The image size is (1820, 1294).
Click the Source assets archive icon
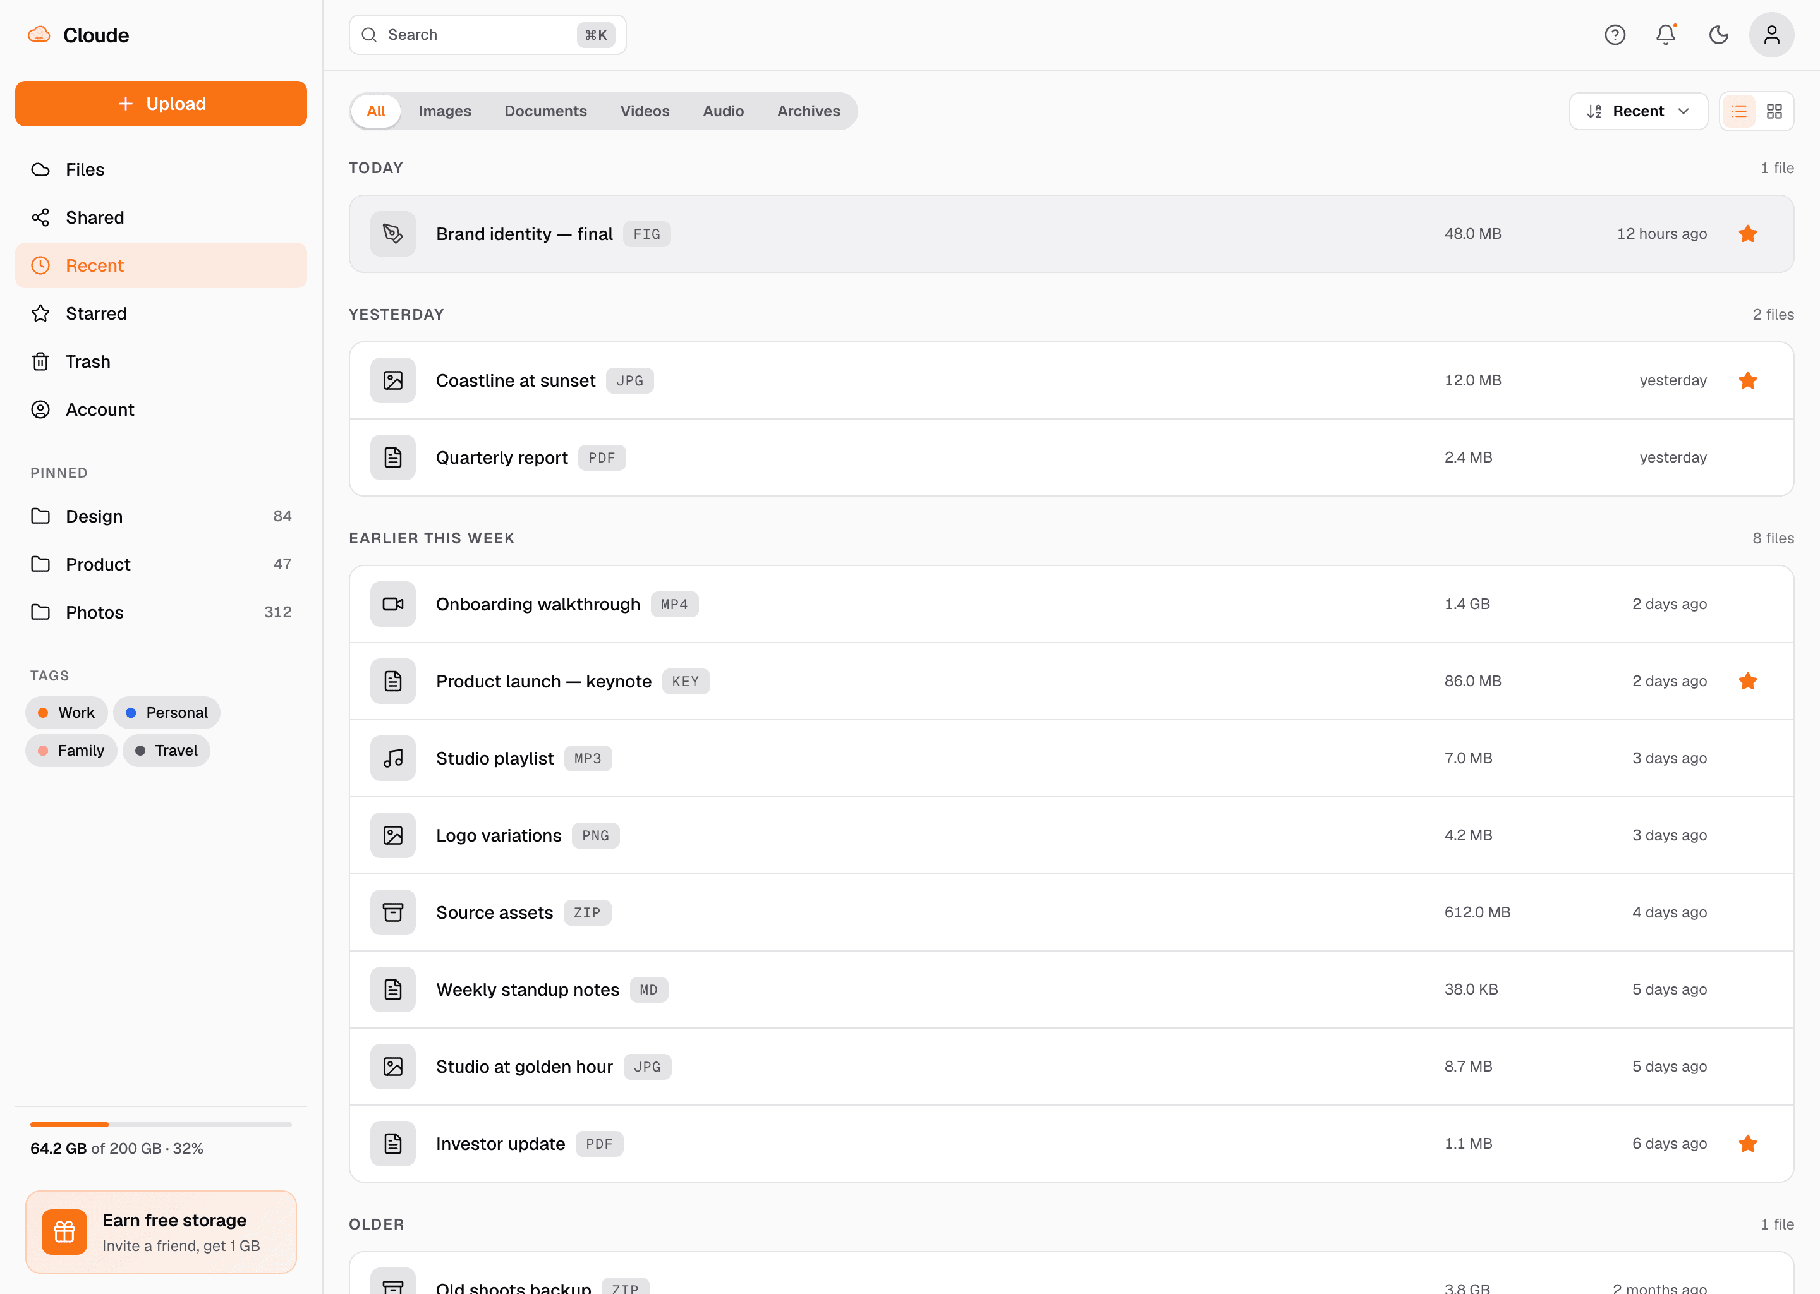(393, 912)
